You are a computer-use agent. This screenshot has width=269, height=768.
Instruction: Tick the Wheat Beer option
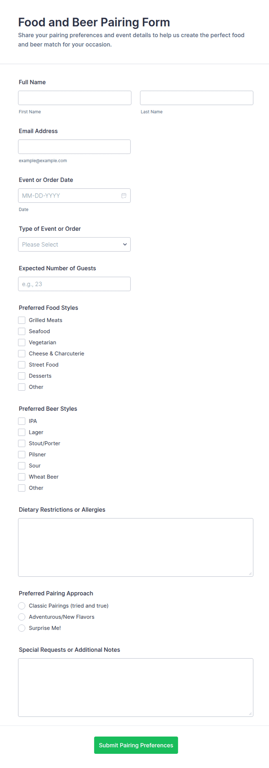[22, 477]
